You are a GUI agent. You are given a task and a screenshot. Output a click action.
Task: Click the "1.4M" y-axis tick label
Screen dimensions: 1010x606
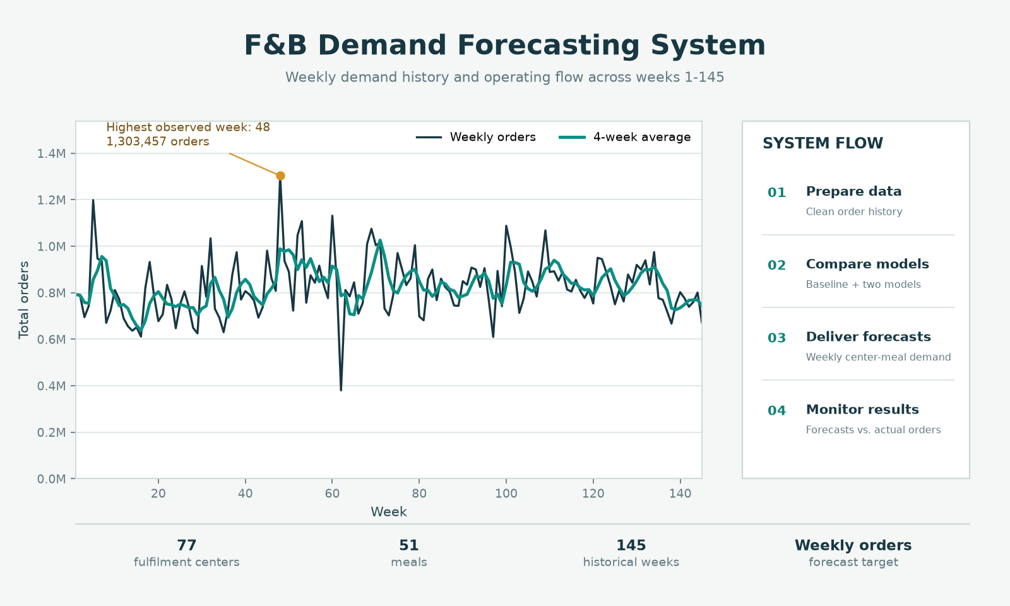click(52, 153)
